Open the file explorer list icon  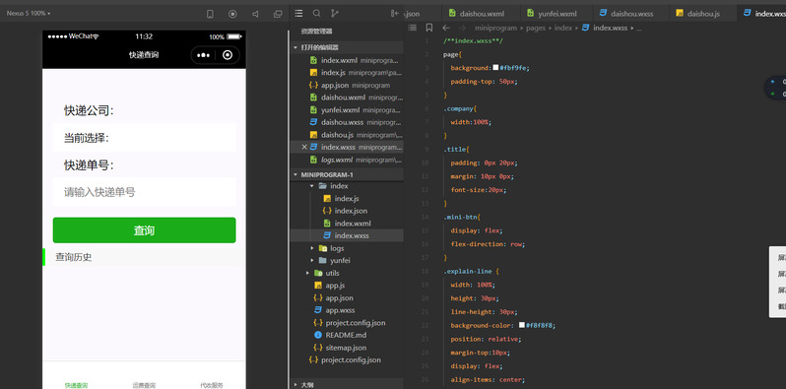click(298, 14)
